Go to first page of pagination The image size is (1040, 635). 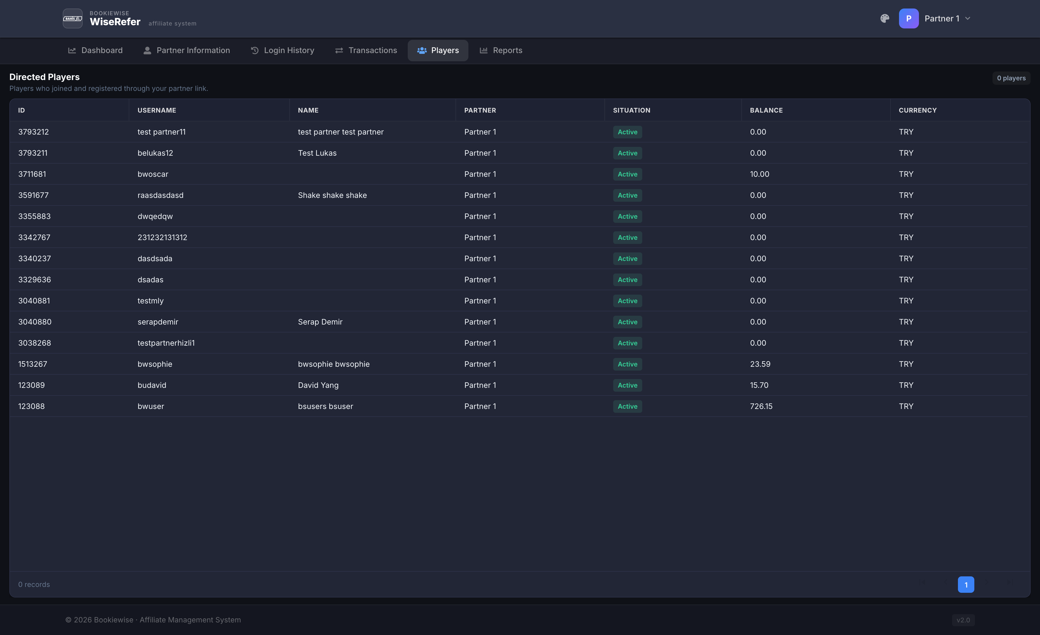coord(922,582)
